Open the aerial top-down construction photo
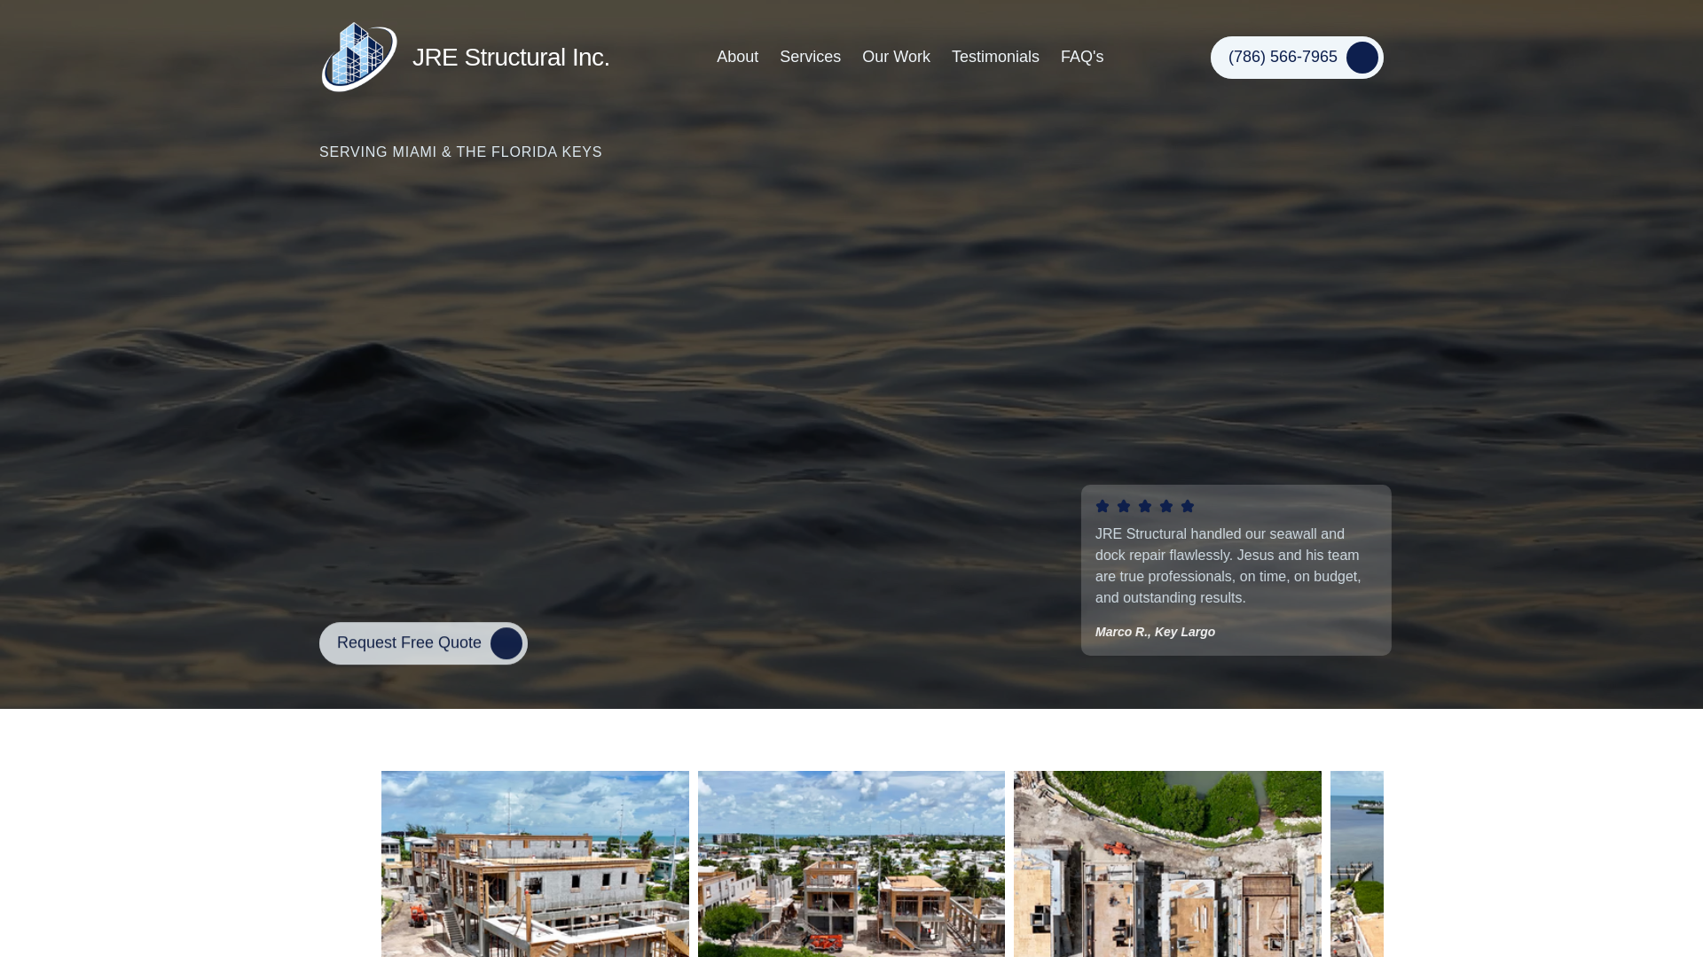This screenshot has width=1703, height=957. [1167, 864]
